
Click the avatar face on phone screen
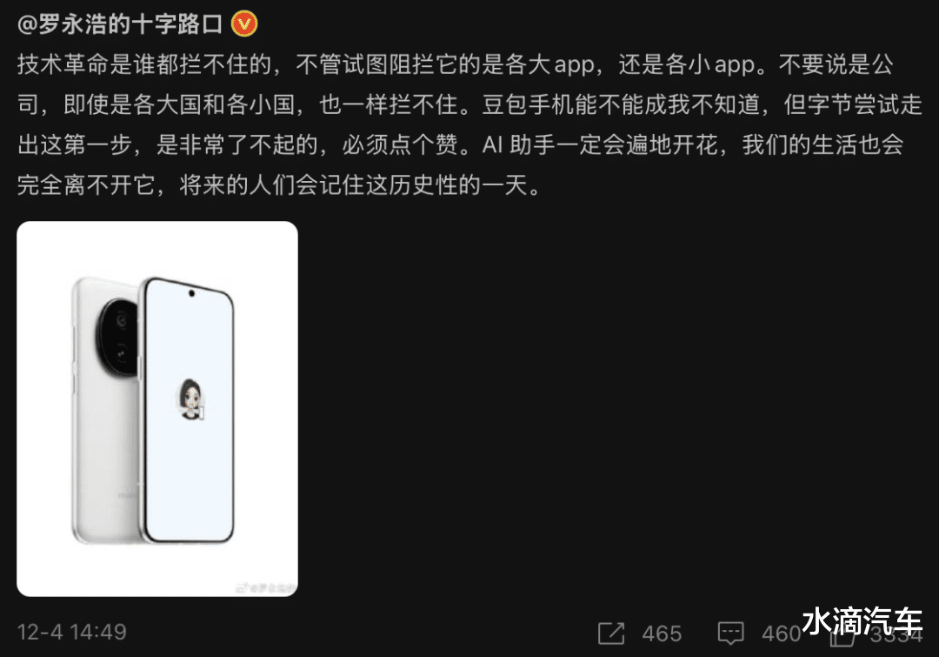click(191, 399)
